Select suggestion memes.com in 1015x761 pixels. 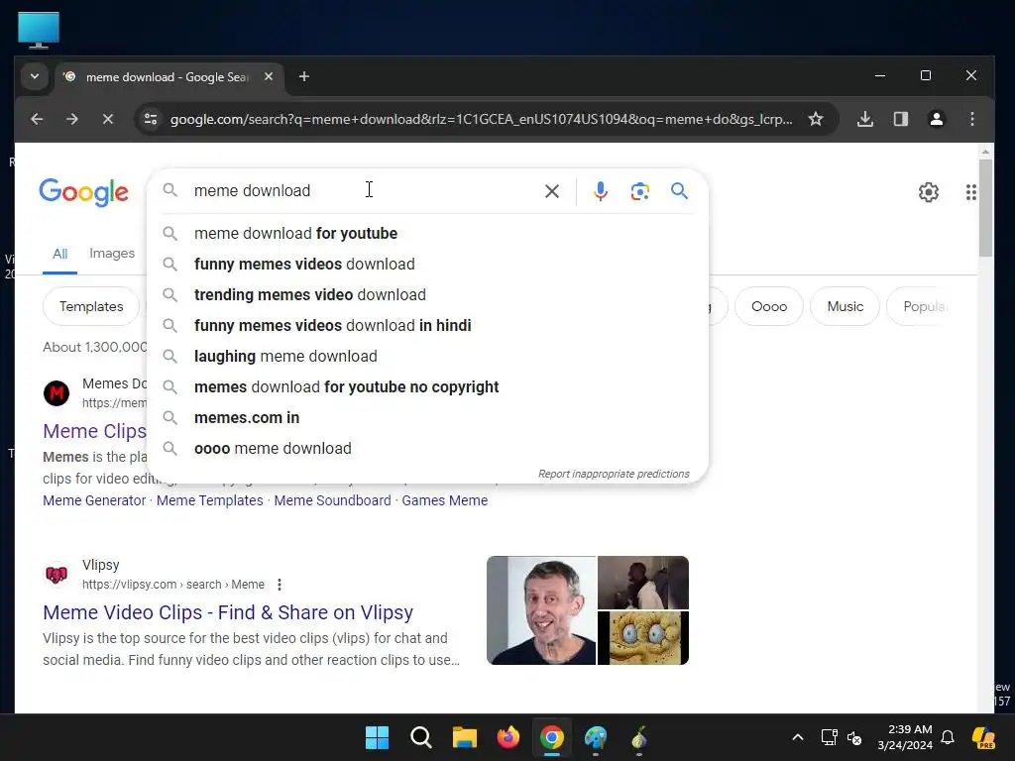click(428, 417)
